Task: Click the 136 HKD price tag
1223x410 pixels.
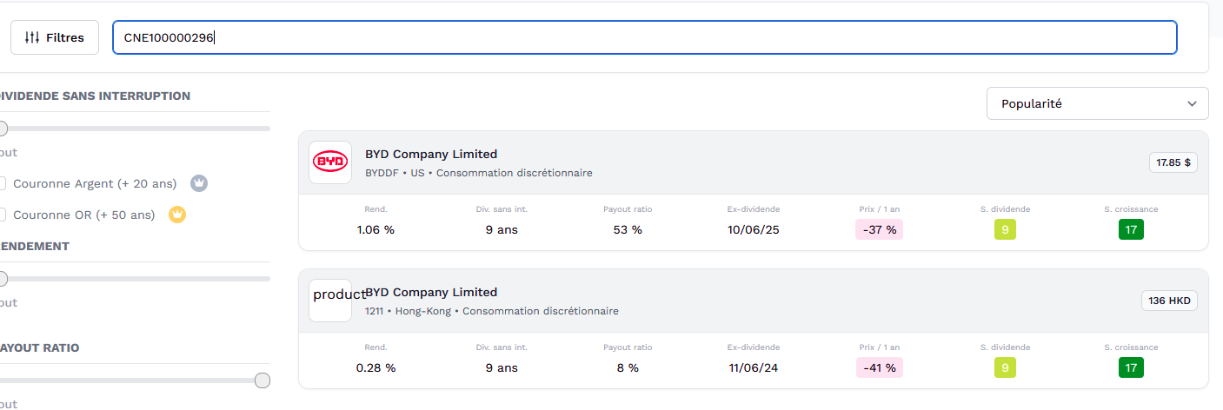Action: tap(1169, 301)
